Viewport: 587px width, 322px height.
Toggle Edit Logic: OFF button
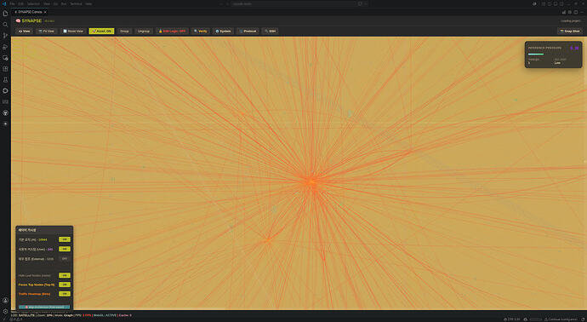173,32
